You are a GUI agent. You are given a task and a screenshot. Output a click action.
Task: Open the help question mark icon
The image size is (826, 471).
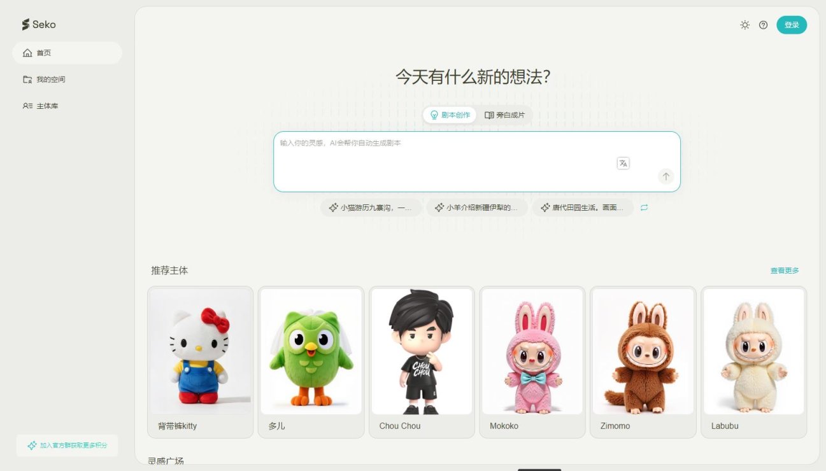pos(763,25)
